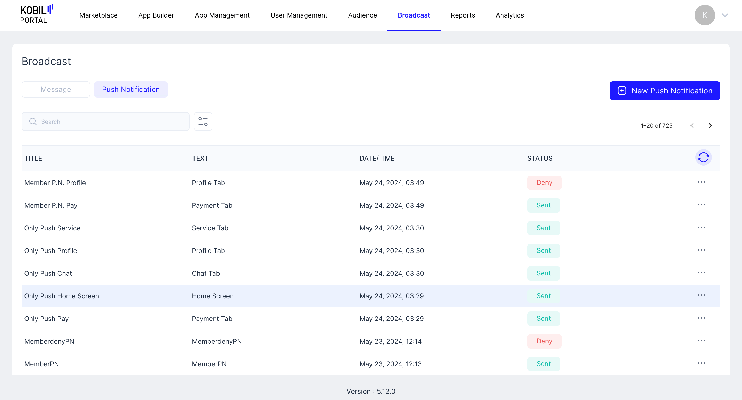Click the KOBIL Portal logo
Screen dimensions: 742x400
click(x=36, y=14)
